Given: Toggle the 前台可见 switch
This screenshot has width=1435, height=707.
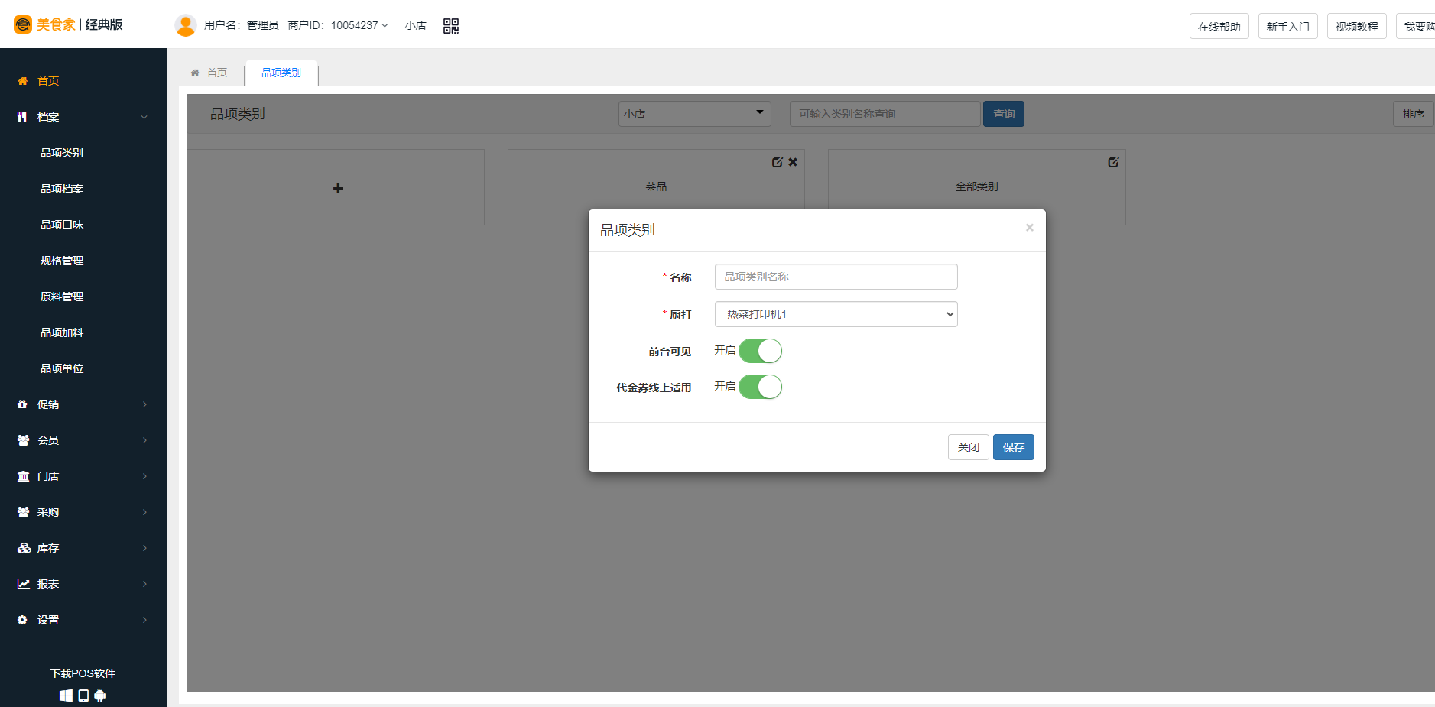Looking at the screenshot, I should click(x=760, y=351).
